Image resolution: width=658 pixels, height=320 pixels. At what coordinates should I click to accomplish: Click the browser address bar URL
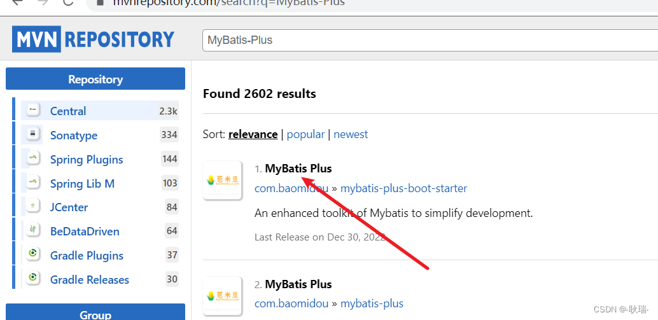(228, 3)
